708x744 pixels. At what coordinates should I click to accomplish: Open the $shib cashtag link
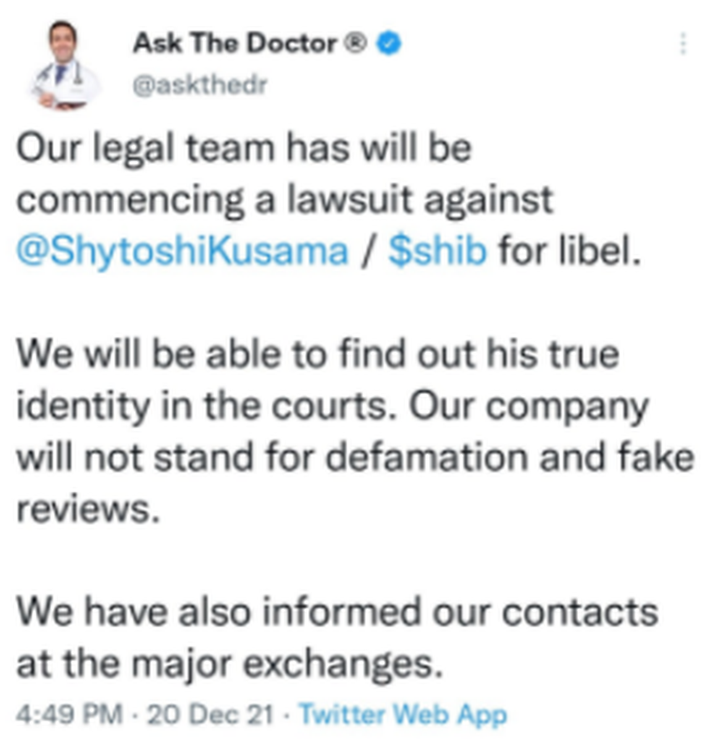click(437, 250)
